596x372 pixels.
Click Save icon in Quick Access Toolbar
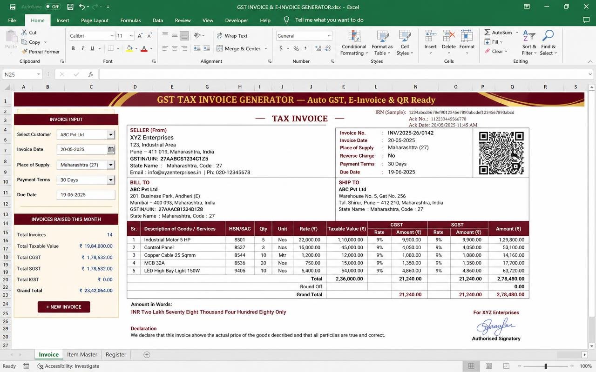(x=70, y=7)
